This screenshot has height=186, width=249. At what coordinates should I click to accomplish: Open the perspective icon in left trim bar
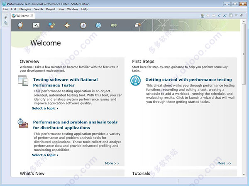[x=6, y=23]
